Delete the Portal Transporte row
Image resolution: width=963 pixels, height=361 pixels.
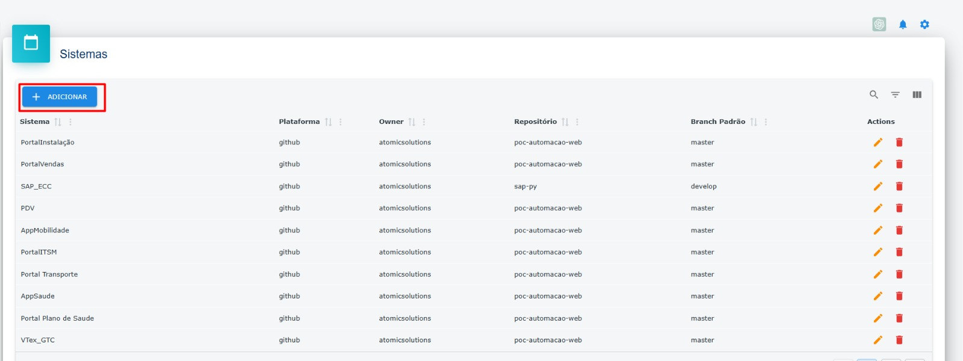899,274
